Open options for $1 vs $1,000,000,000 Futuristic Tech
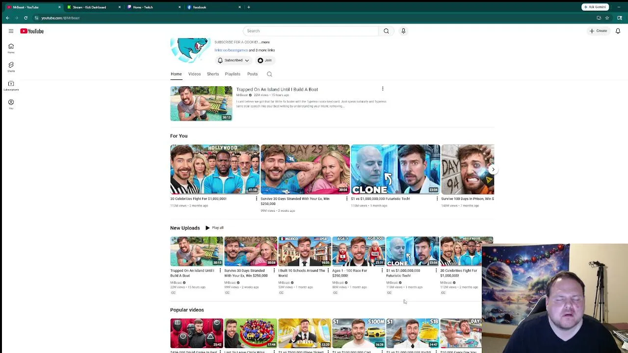The height and width of the screenshot is (353, 628). tap(437, 199)
